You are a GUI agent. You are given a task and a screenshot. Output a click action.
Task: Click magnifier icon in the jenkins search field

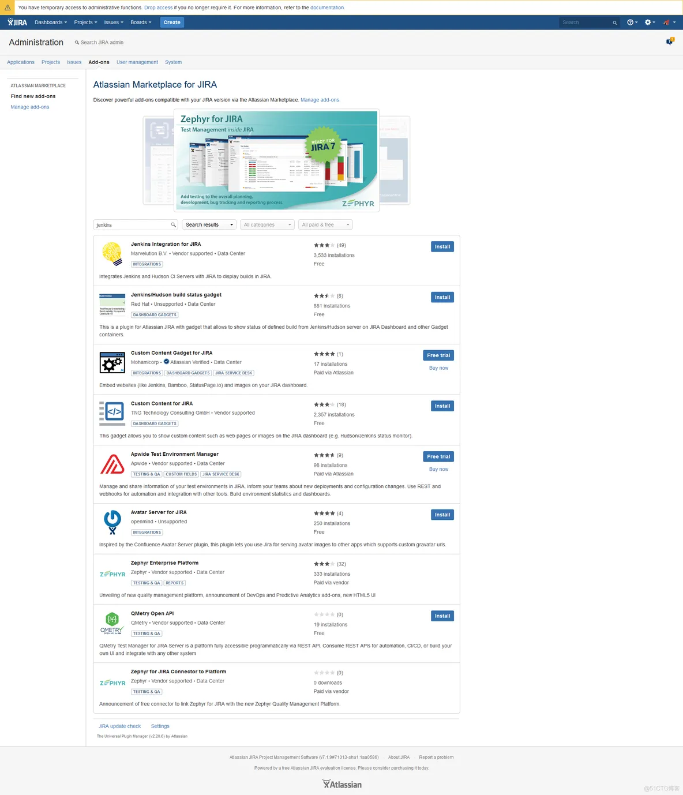tap(173, 225)
